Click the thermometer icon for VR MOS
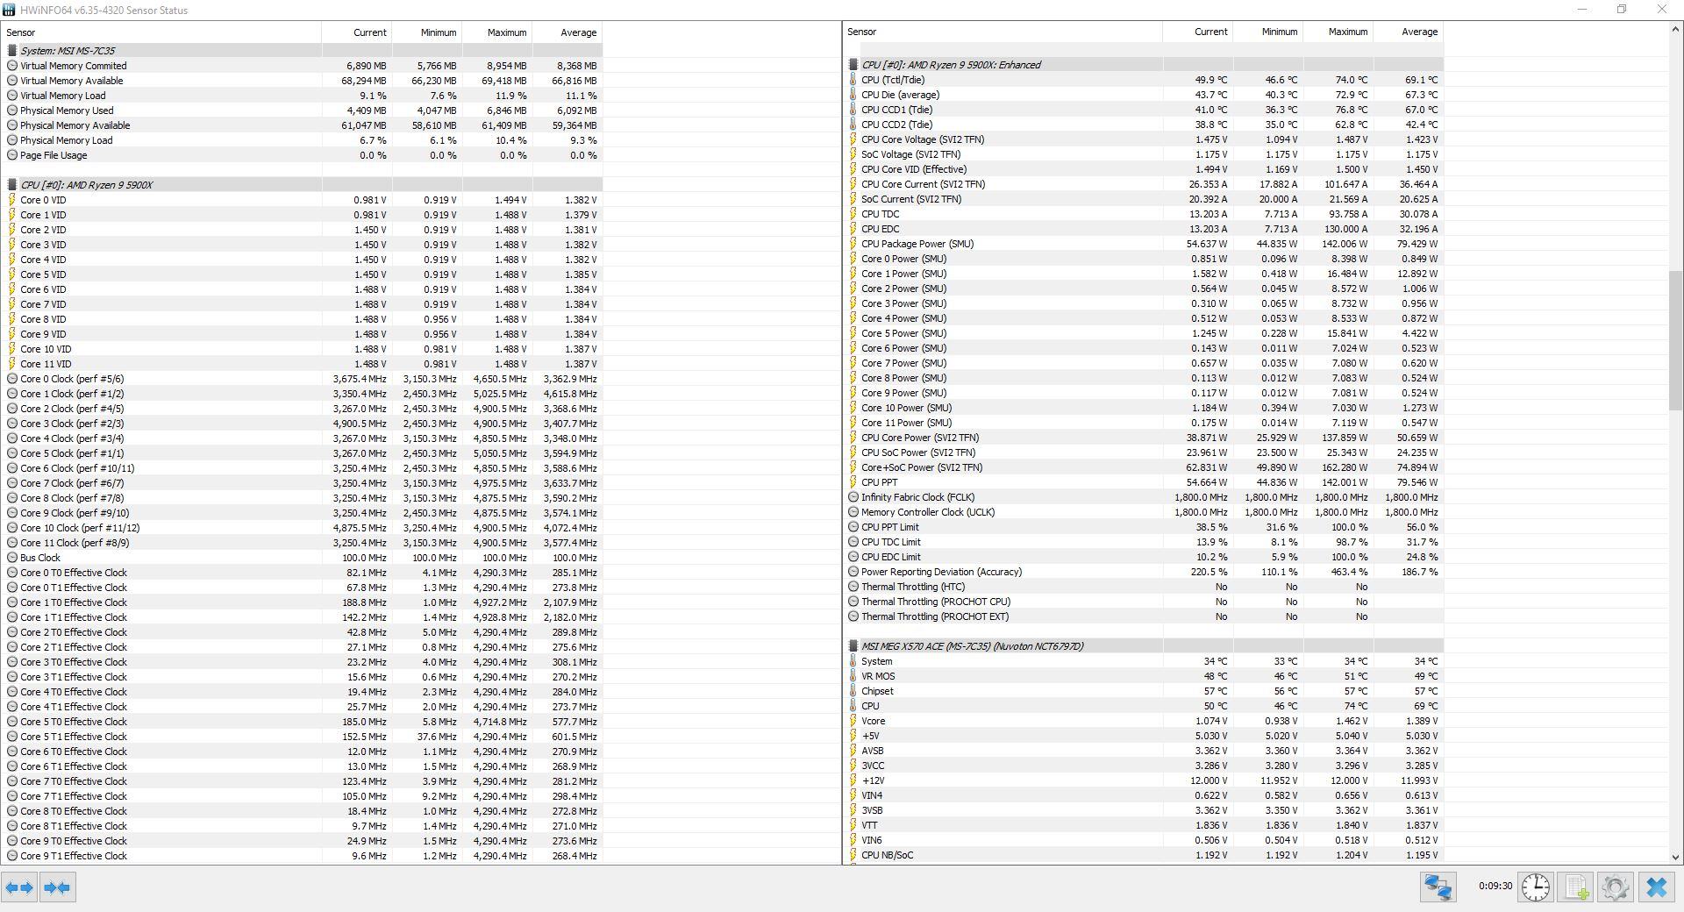 pos(853,676)
